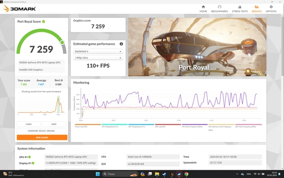Open the Battlefield V game dropdown
Viewport: 284px width, 178px height.
coord(98,51)
